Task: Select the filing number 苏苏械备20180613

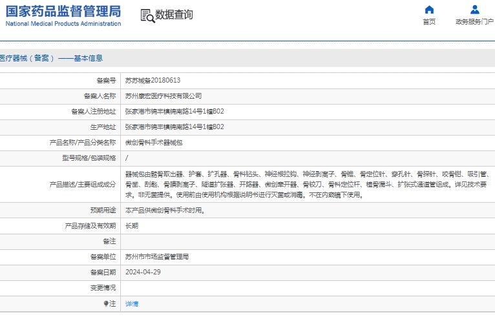Action: pyautogui.click(x=153, y=81)
